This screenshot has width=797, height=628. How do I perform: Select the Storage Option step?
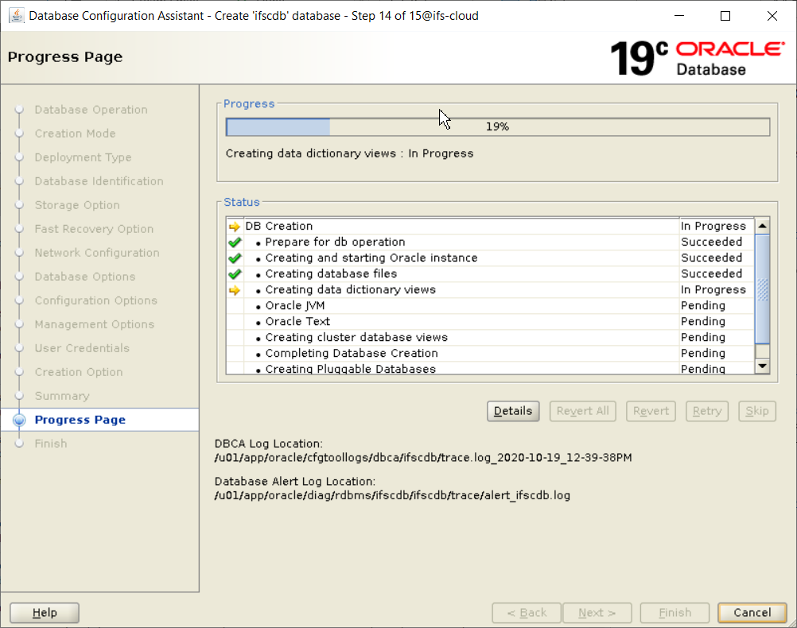coord(77,205)
